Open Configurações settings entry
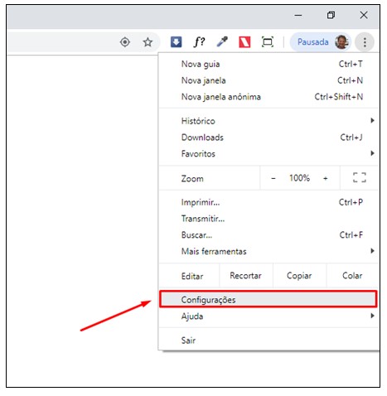The width and height of the screenshot is (387, 396). click(x=268, y=299)
